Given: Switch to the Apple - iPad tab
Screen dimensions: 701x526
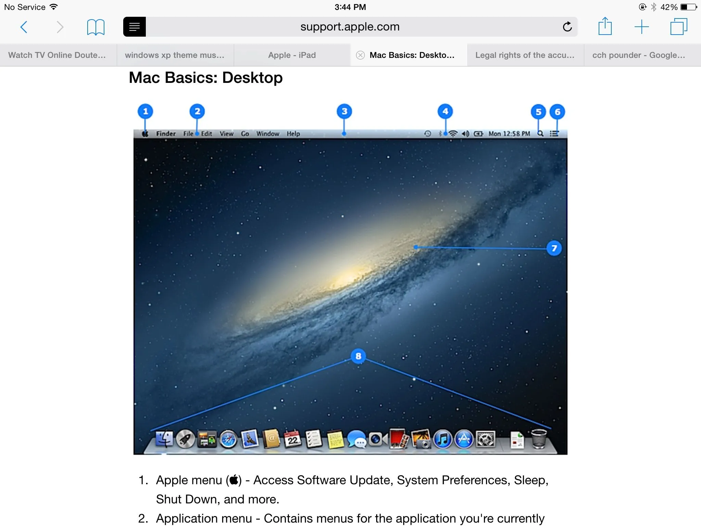Looking at the screenshot, I should (292, 55).
